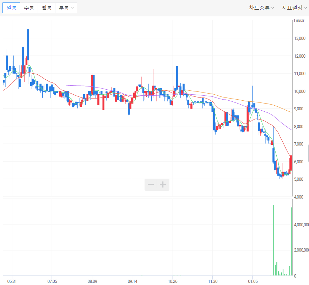Click the 4,000,000 volume axis label
The image size is (309, 285).
click(x=302, y=225)
